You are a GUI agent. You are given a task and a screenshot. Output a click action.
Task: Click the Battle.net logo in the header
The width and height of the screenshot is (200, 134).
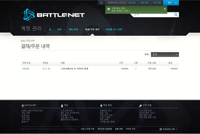(53, 15)
